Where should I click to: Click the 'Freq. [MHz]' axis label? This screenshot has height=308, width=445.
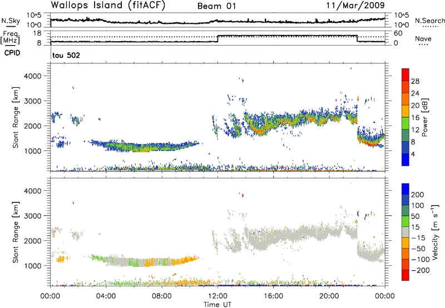[10, 37]
